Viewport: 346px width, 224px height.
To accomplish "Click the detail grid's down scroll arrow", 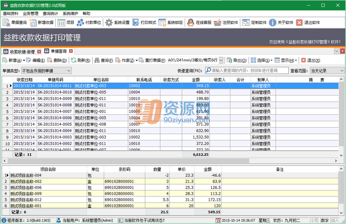I will pyautogui.click(x=341, y=213).
